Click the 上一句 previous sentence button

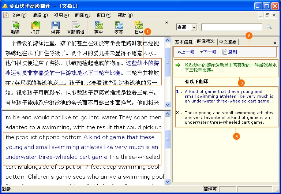(186, 52)
